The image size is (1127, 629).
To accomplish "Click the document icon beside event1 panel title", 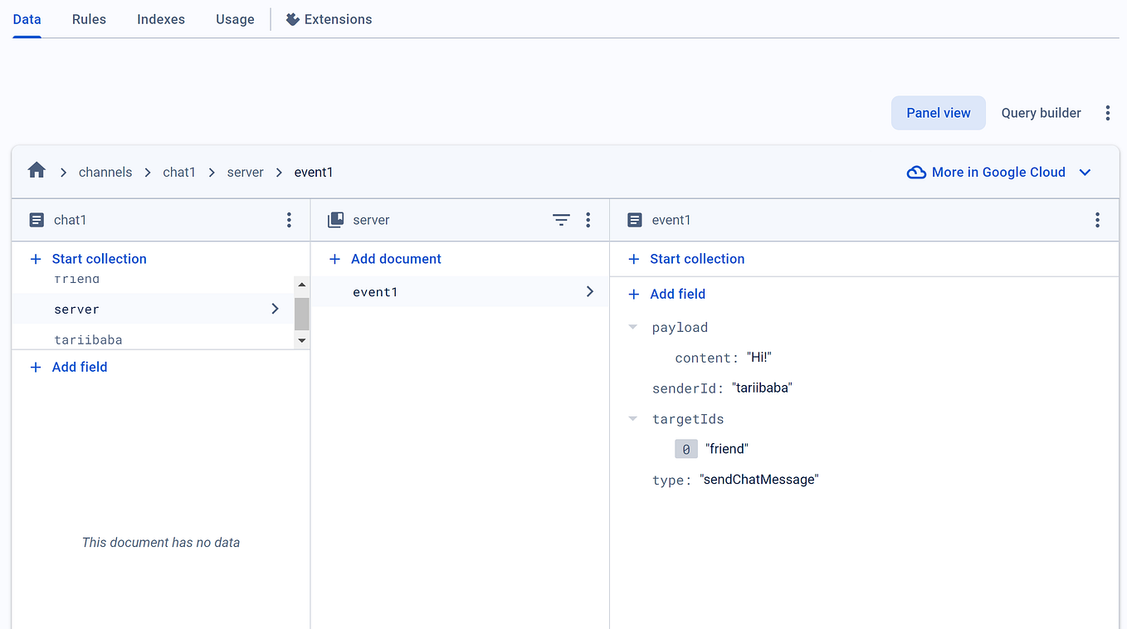I will click(635, 220).
